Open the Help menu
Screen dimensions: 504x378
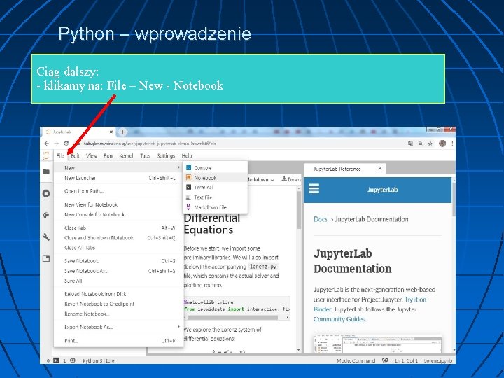pyautogui.click(x=187, y=155)
